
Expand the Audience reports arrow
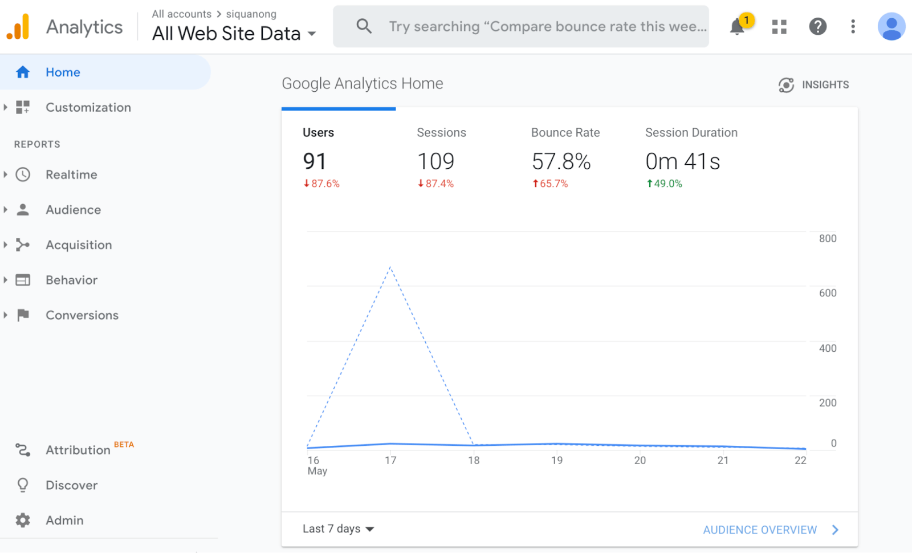coord(5,210)
